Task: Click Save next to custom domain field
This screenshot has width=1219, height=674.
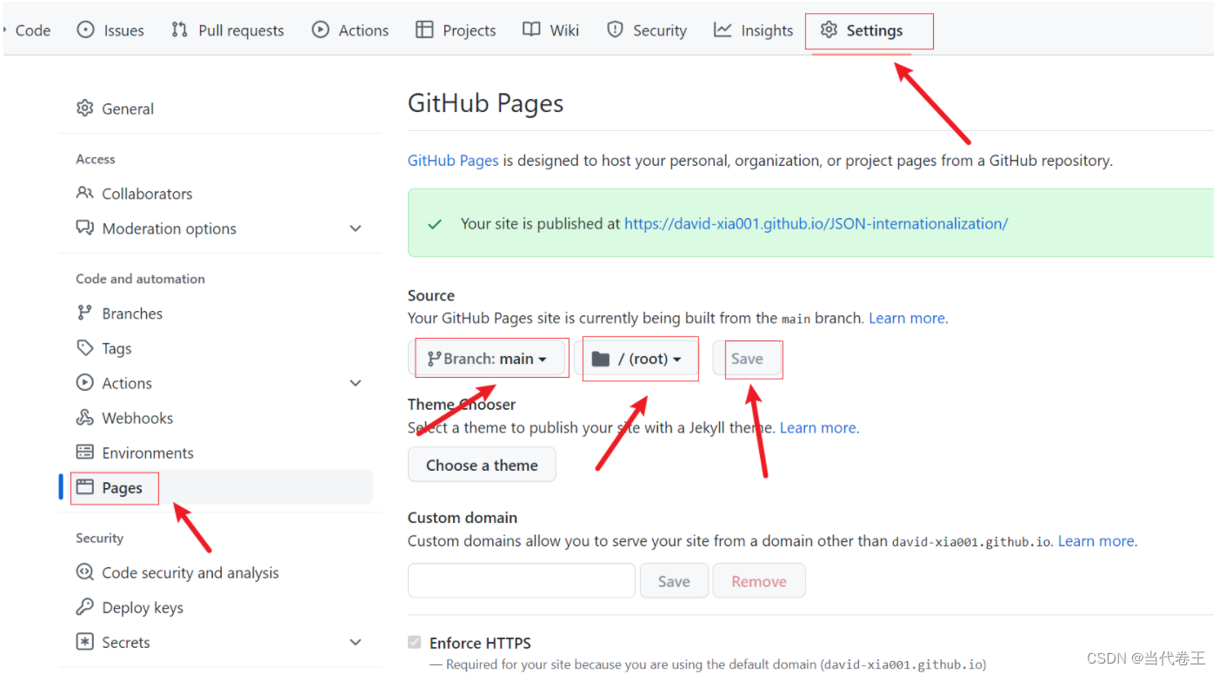Action: [674, 581]
